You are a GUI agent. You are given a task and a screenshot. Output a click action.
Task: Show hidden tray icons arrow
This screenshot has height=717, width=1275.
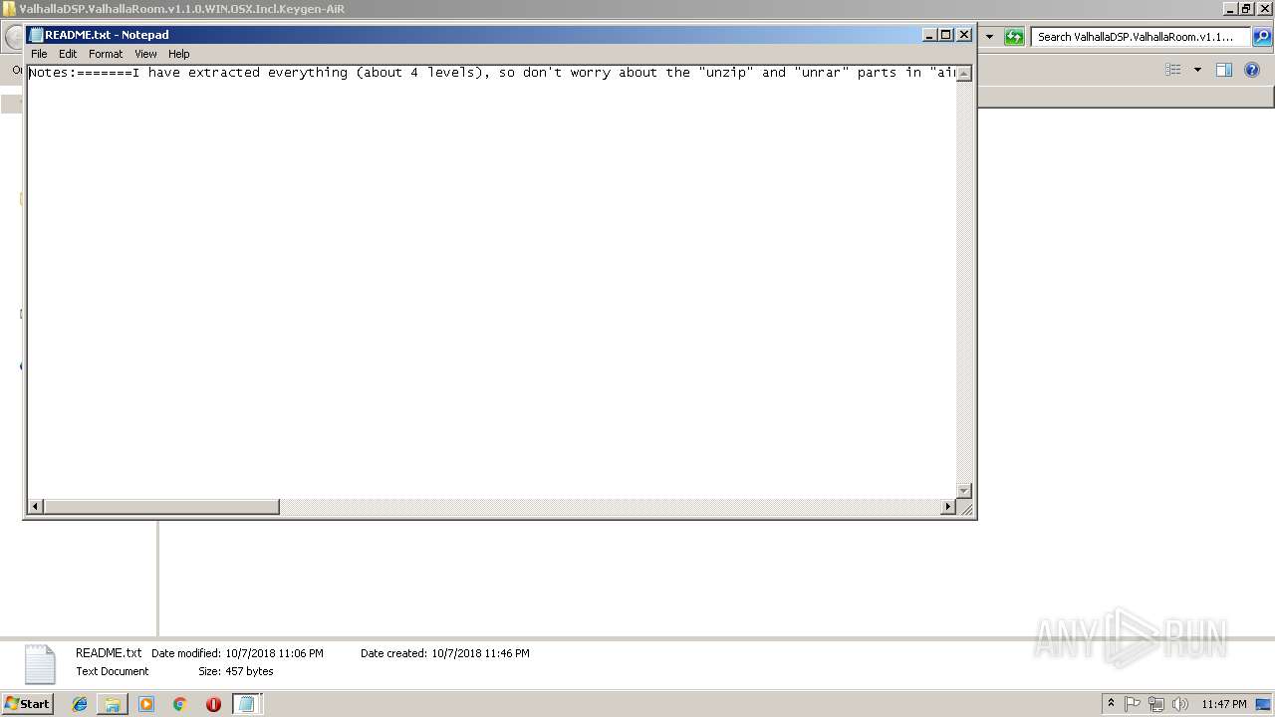[1112, 704]
